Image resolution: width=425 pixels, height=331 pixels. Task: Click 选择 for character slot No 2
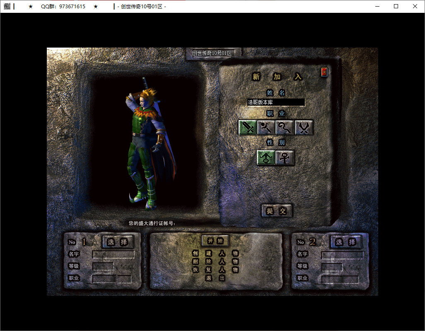(x=345, y=242)
